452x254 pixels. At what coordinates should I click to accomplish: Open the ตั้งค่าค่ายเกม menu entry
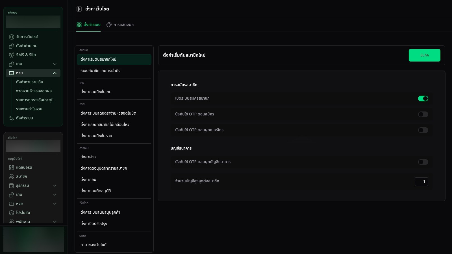33,46
